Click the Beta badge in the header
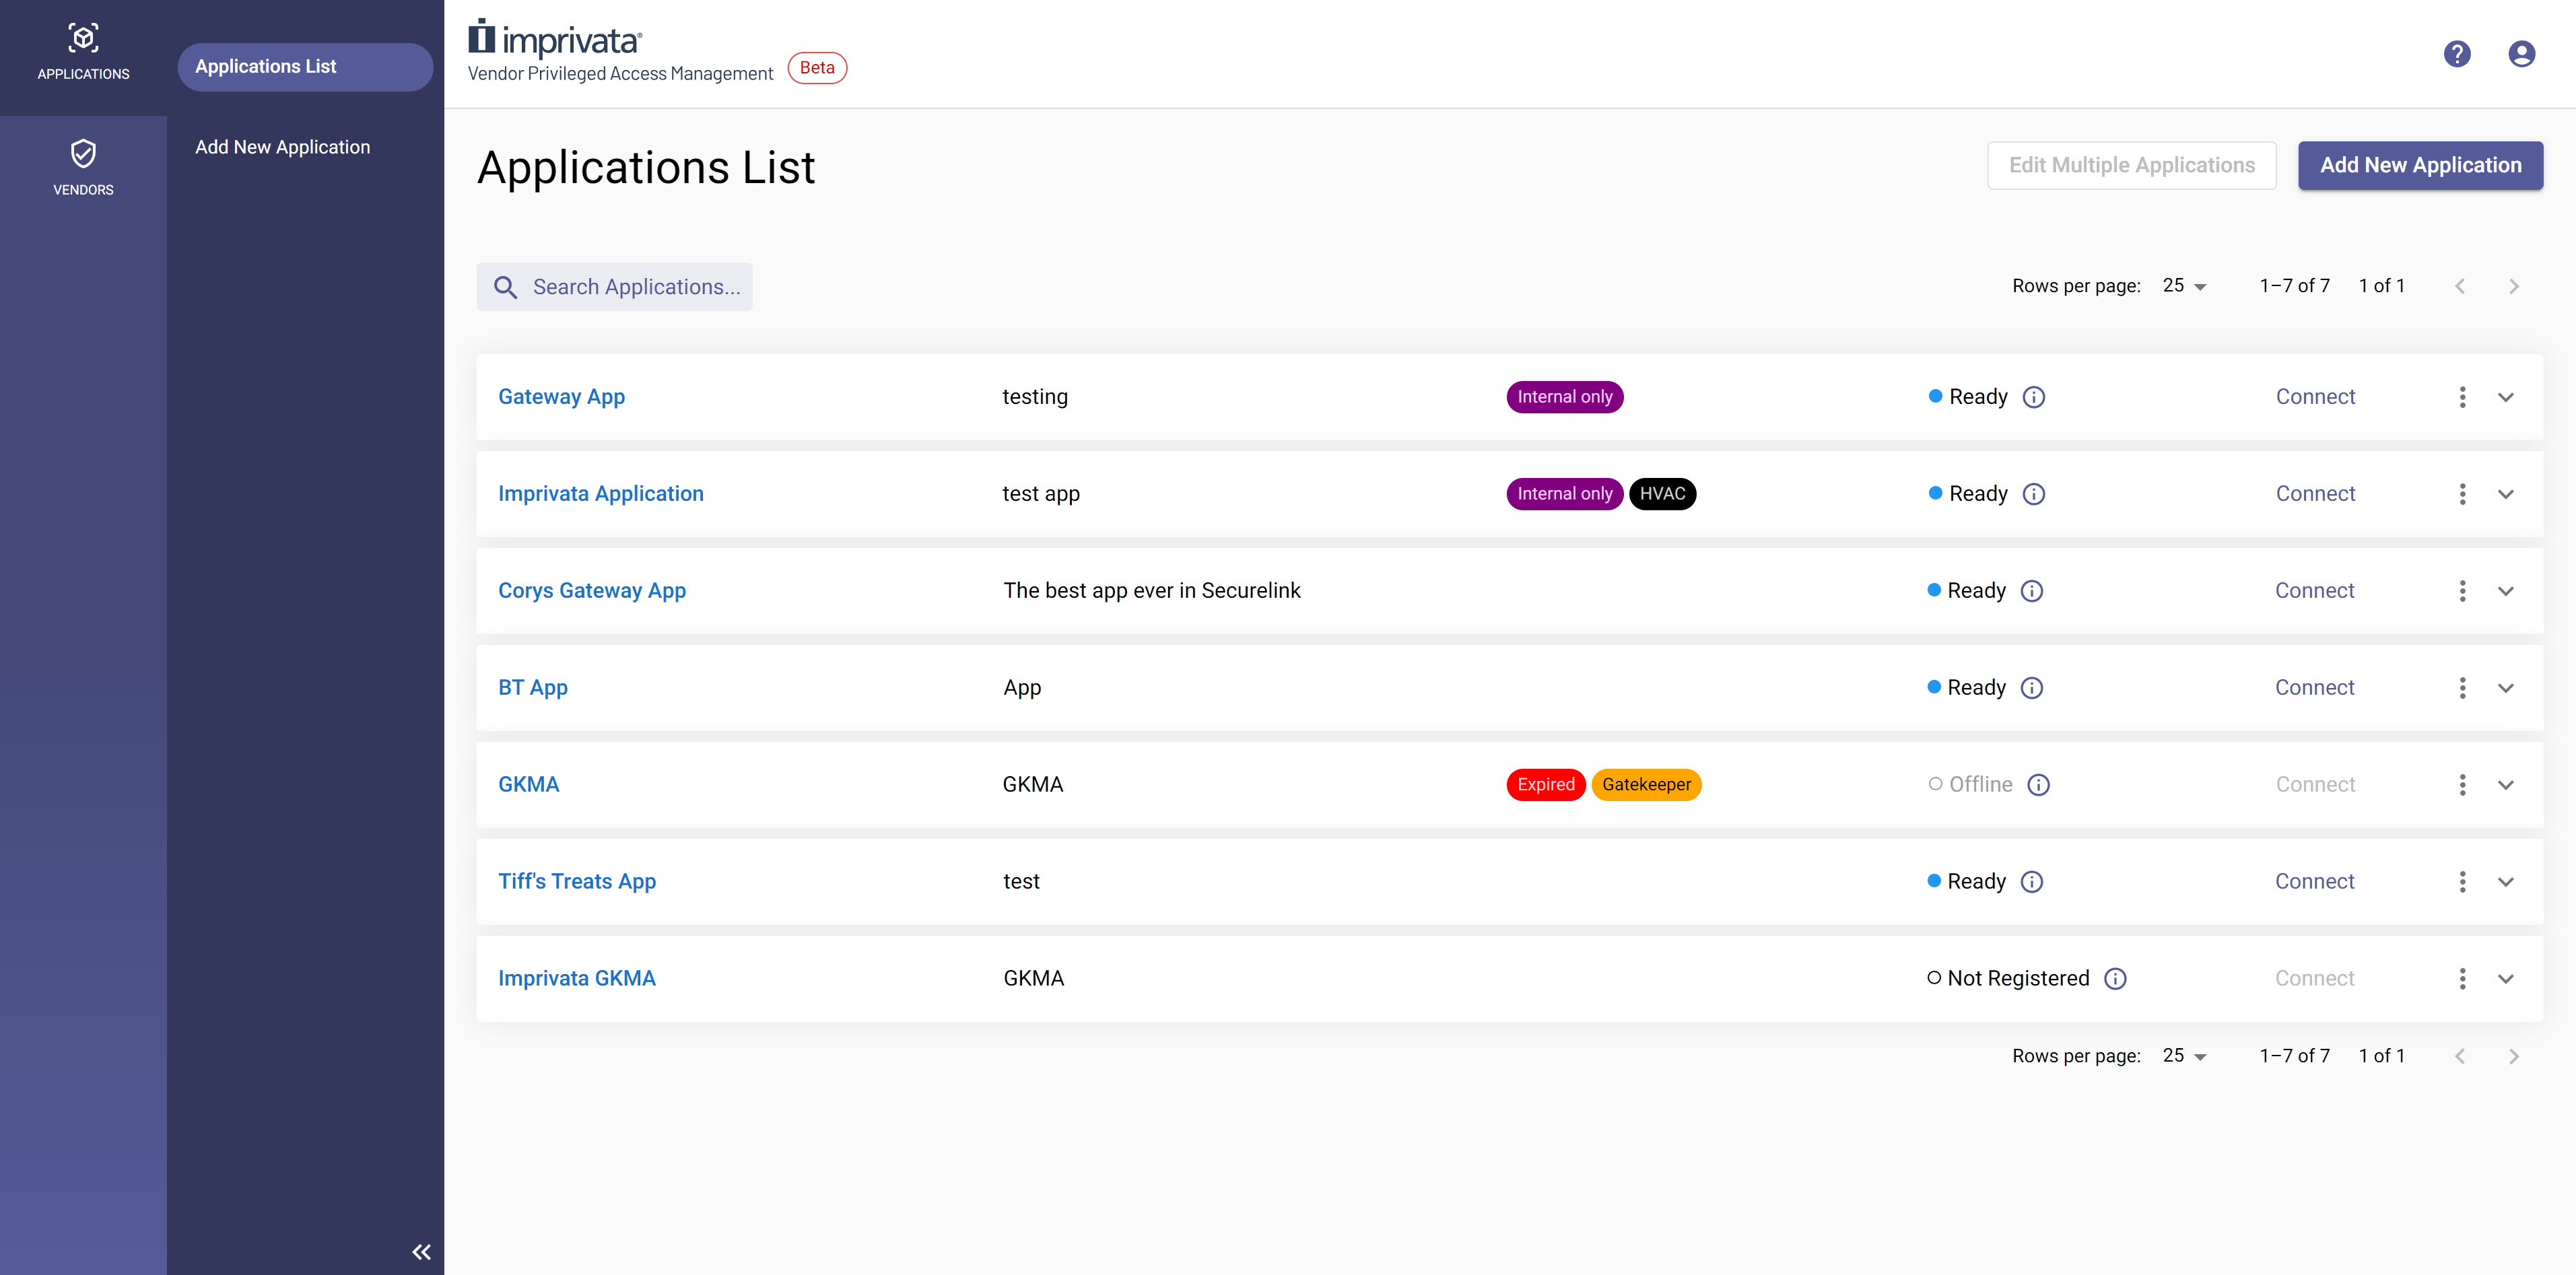This screenshot has height=1275, width=2576. [x=817, y=68]
